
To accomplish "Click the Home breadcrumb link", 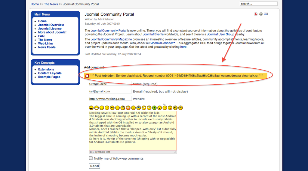I will point(35,4).
